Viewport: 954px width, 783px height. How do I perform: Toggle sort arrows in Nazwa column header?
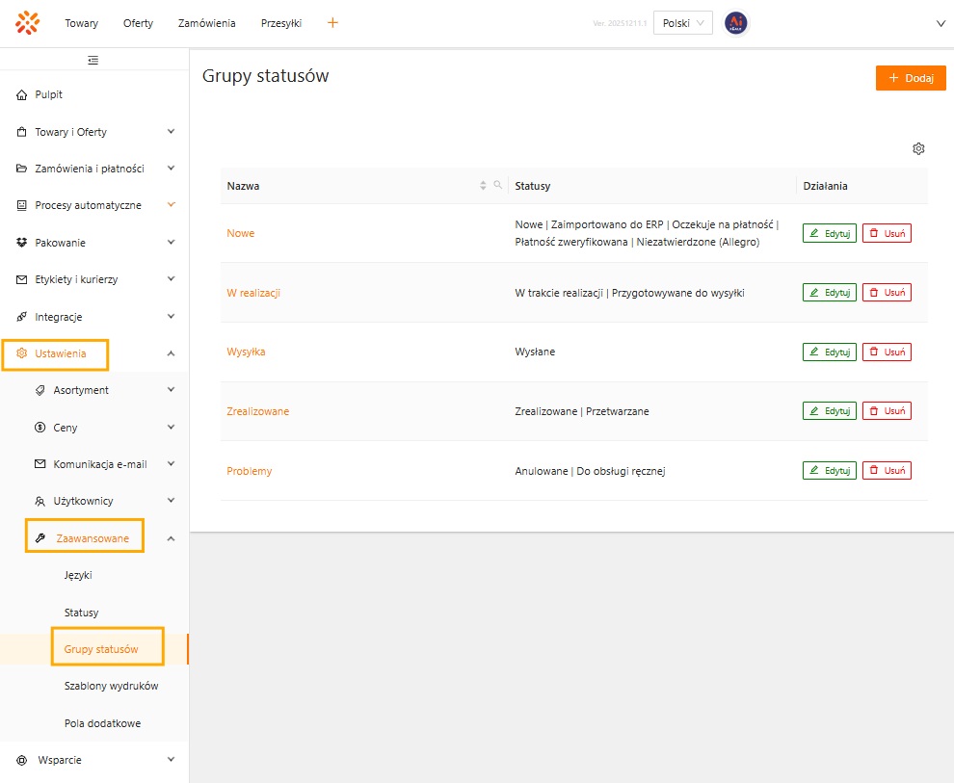click(484, 186)
